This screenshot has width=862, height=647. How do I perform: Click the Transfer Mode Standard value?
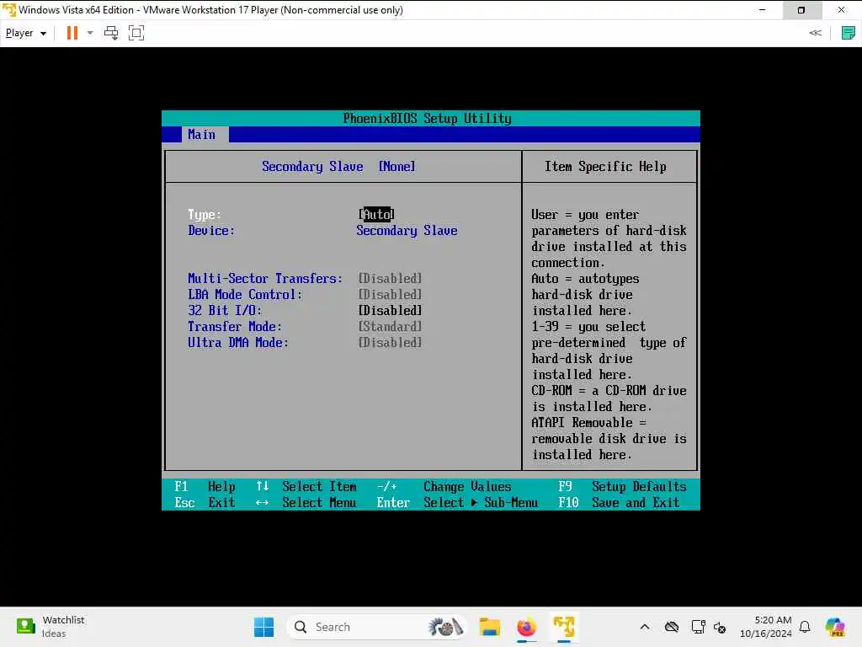tap(391, 326)
